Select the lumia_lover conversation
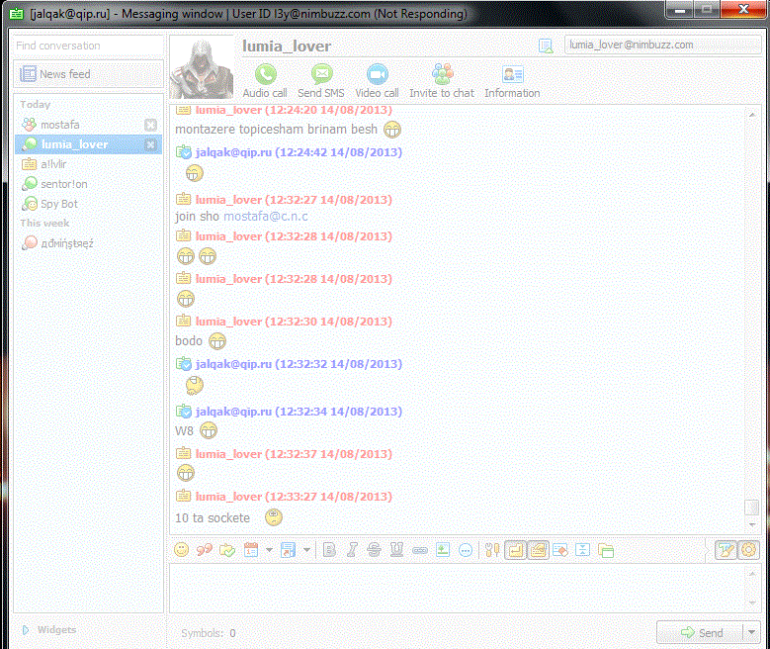The image size is (770, 649). click(x=88, y=144)
